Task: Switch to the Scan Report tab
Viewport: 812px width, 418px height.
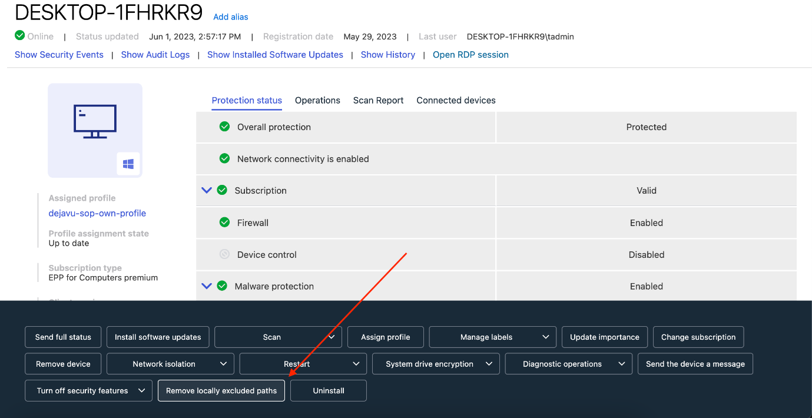Action: [x=378, y=100]
